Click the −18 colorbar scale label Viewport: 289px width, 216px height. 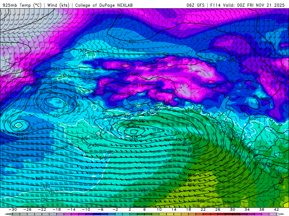pos(57,210)
